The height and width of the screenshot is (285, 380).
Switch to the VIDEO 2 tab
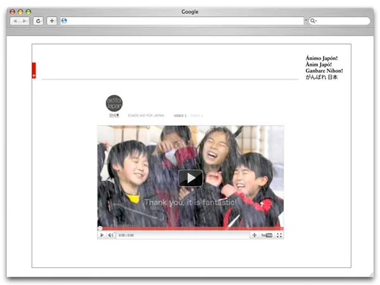pyautogui.click(x=196, y=116)
